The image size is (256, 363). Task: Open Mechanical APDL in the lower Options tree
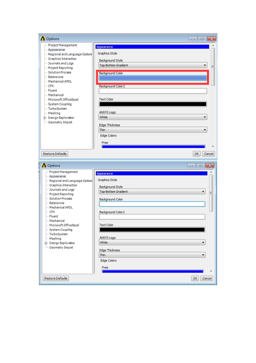tap(61, 207)
